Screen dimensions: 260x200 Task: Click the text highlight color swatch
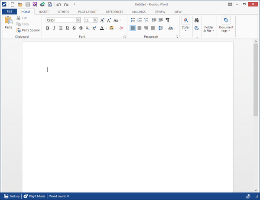point(111,28)
